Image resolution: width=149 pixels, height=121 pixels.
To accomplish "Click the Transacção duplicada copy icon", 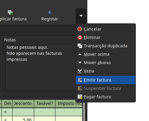I will pos(80,46).
